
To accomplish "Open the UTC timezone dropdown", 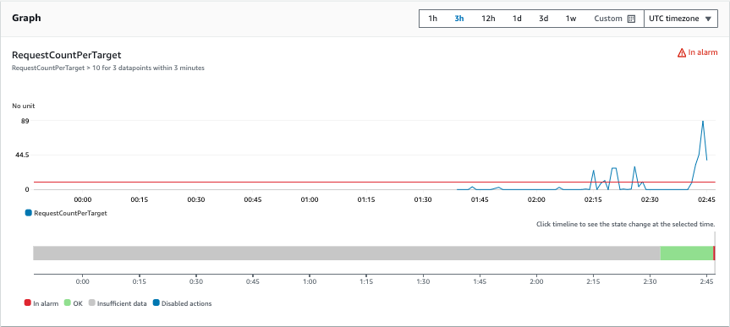I will click(681, 19).
